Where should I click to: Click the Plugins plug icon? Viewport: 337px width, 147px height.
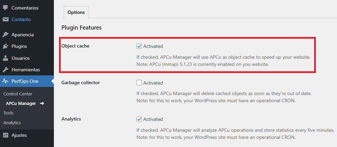coord(5,46)
